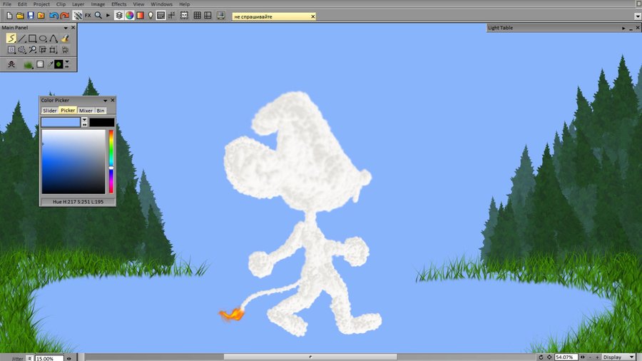This screenshot has height=361, width=642.
Task: Open the Color Picker panel dropdown arrow
Action: (x=106, y=101)
